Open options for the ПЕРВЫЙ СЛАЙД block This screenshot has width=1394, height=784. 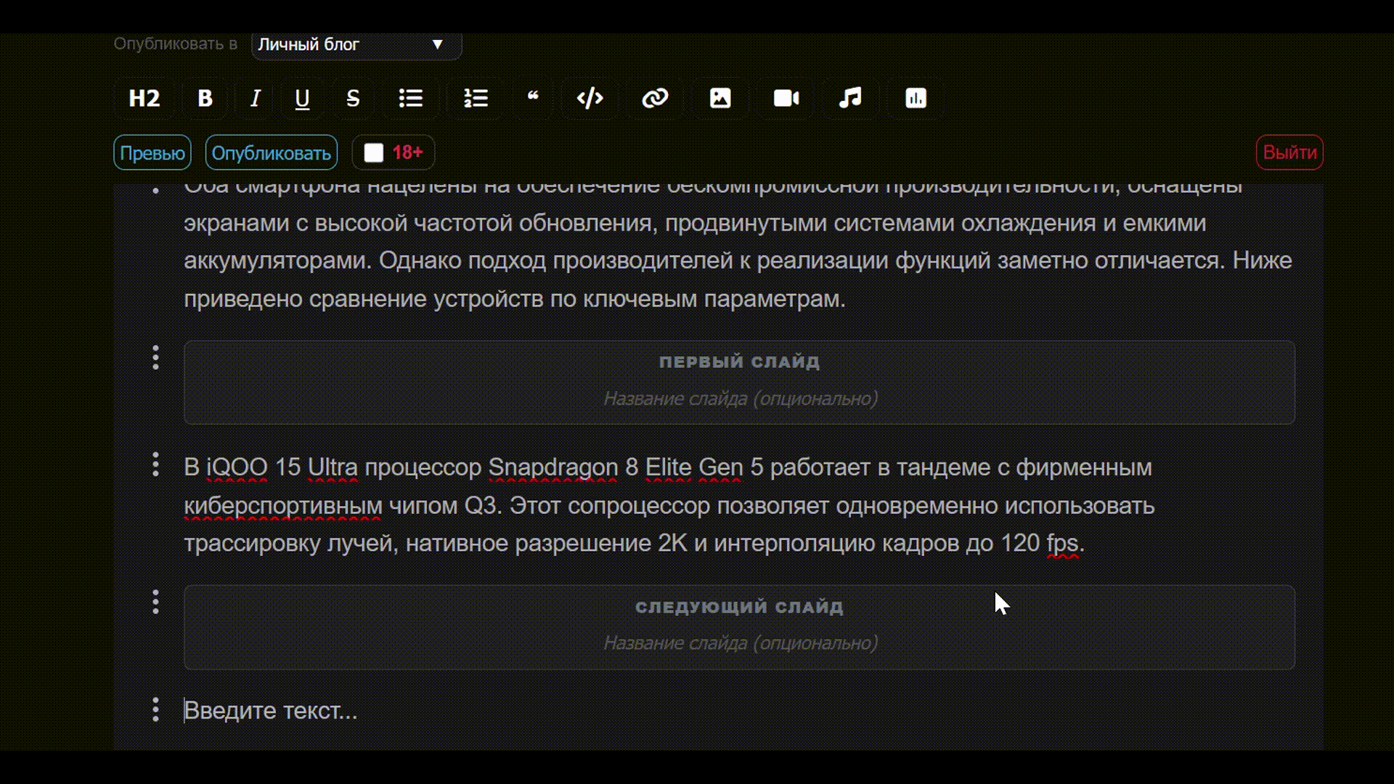[155, 358]
